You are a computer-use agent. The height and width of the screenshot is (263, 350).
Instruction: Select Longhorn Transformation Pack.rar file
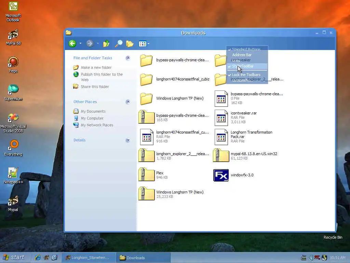pyautogui.click(x=221, y=137)
